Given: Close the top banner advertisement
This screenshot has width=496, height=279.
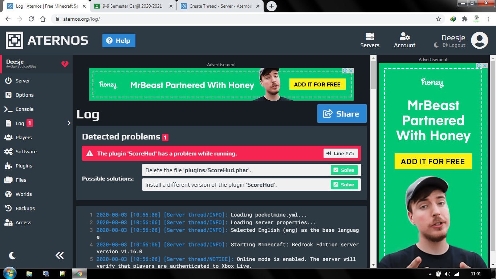Looking at the screenshot, I should tap(351, 71).
